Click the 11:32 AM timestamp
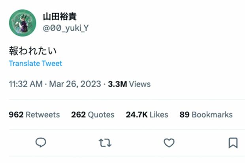The height and width of the screenshot is (163, 245). [x=26, y=84]
